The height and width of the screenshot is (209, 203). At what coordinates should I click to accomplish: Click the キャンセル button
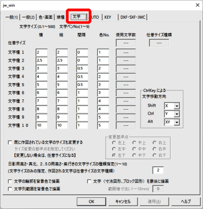pyautogui.click(x=123, y=201)
